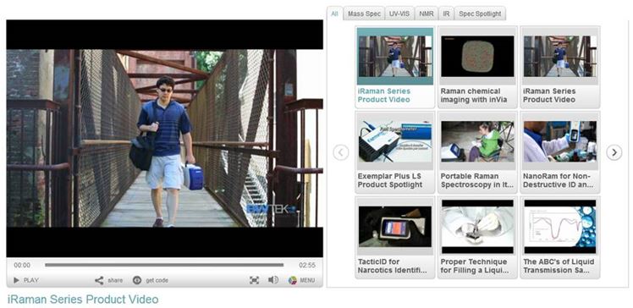This screenshot has height=308, width=633.
Task: Click the share icon below the video
Action: 99,280
